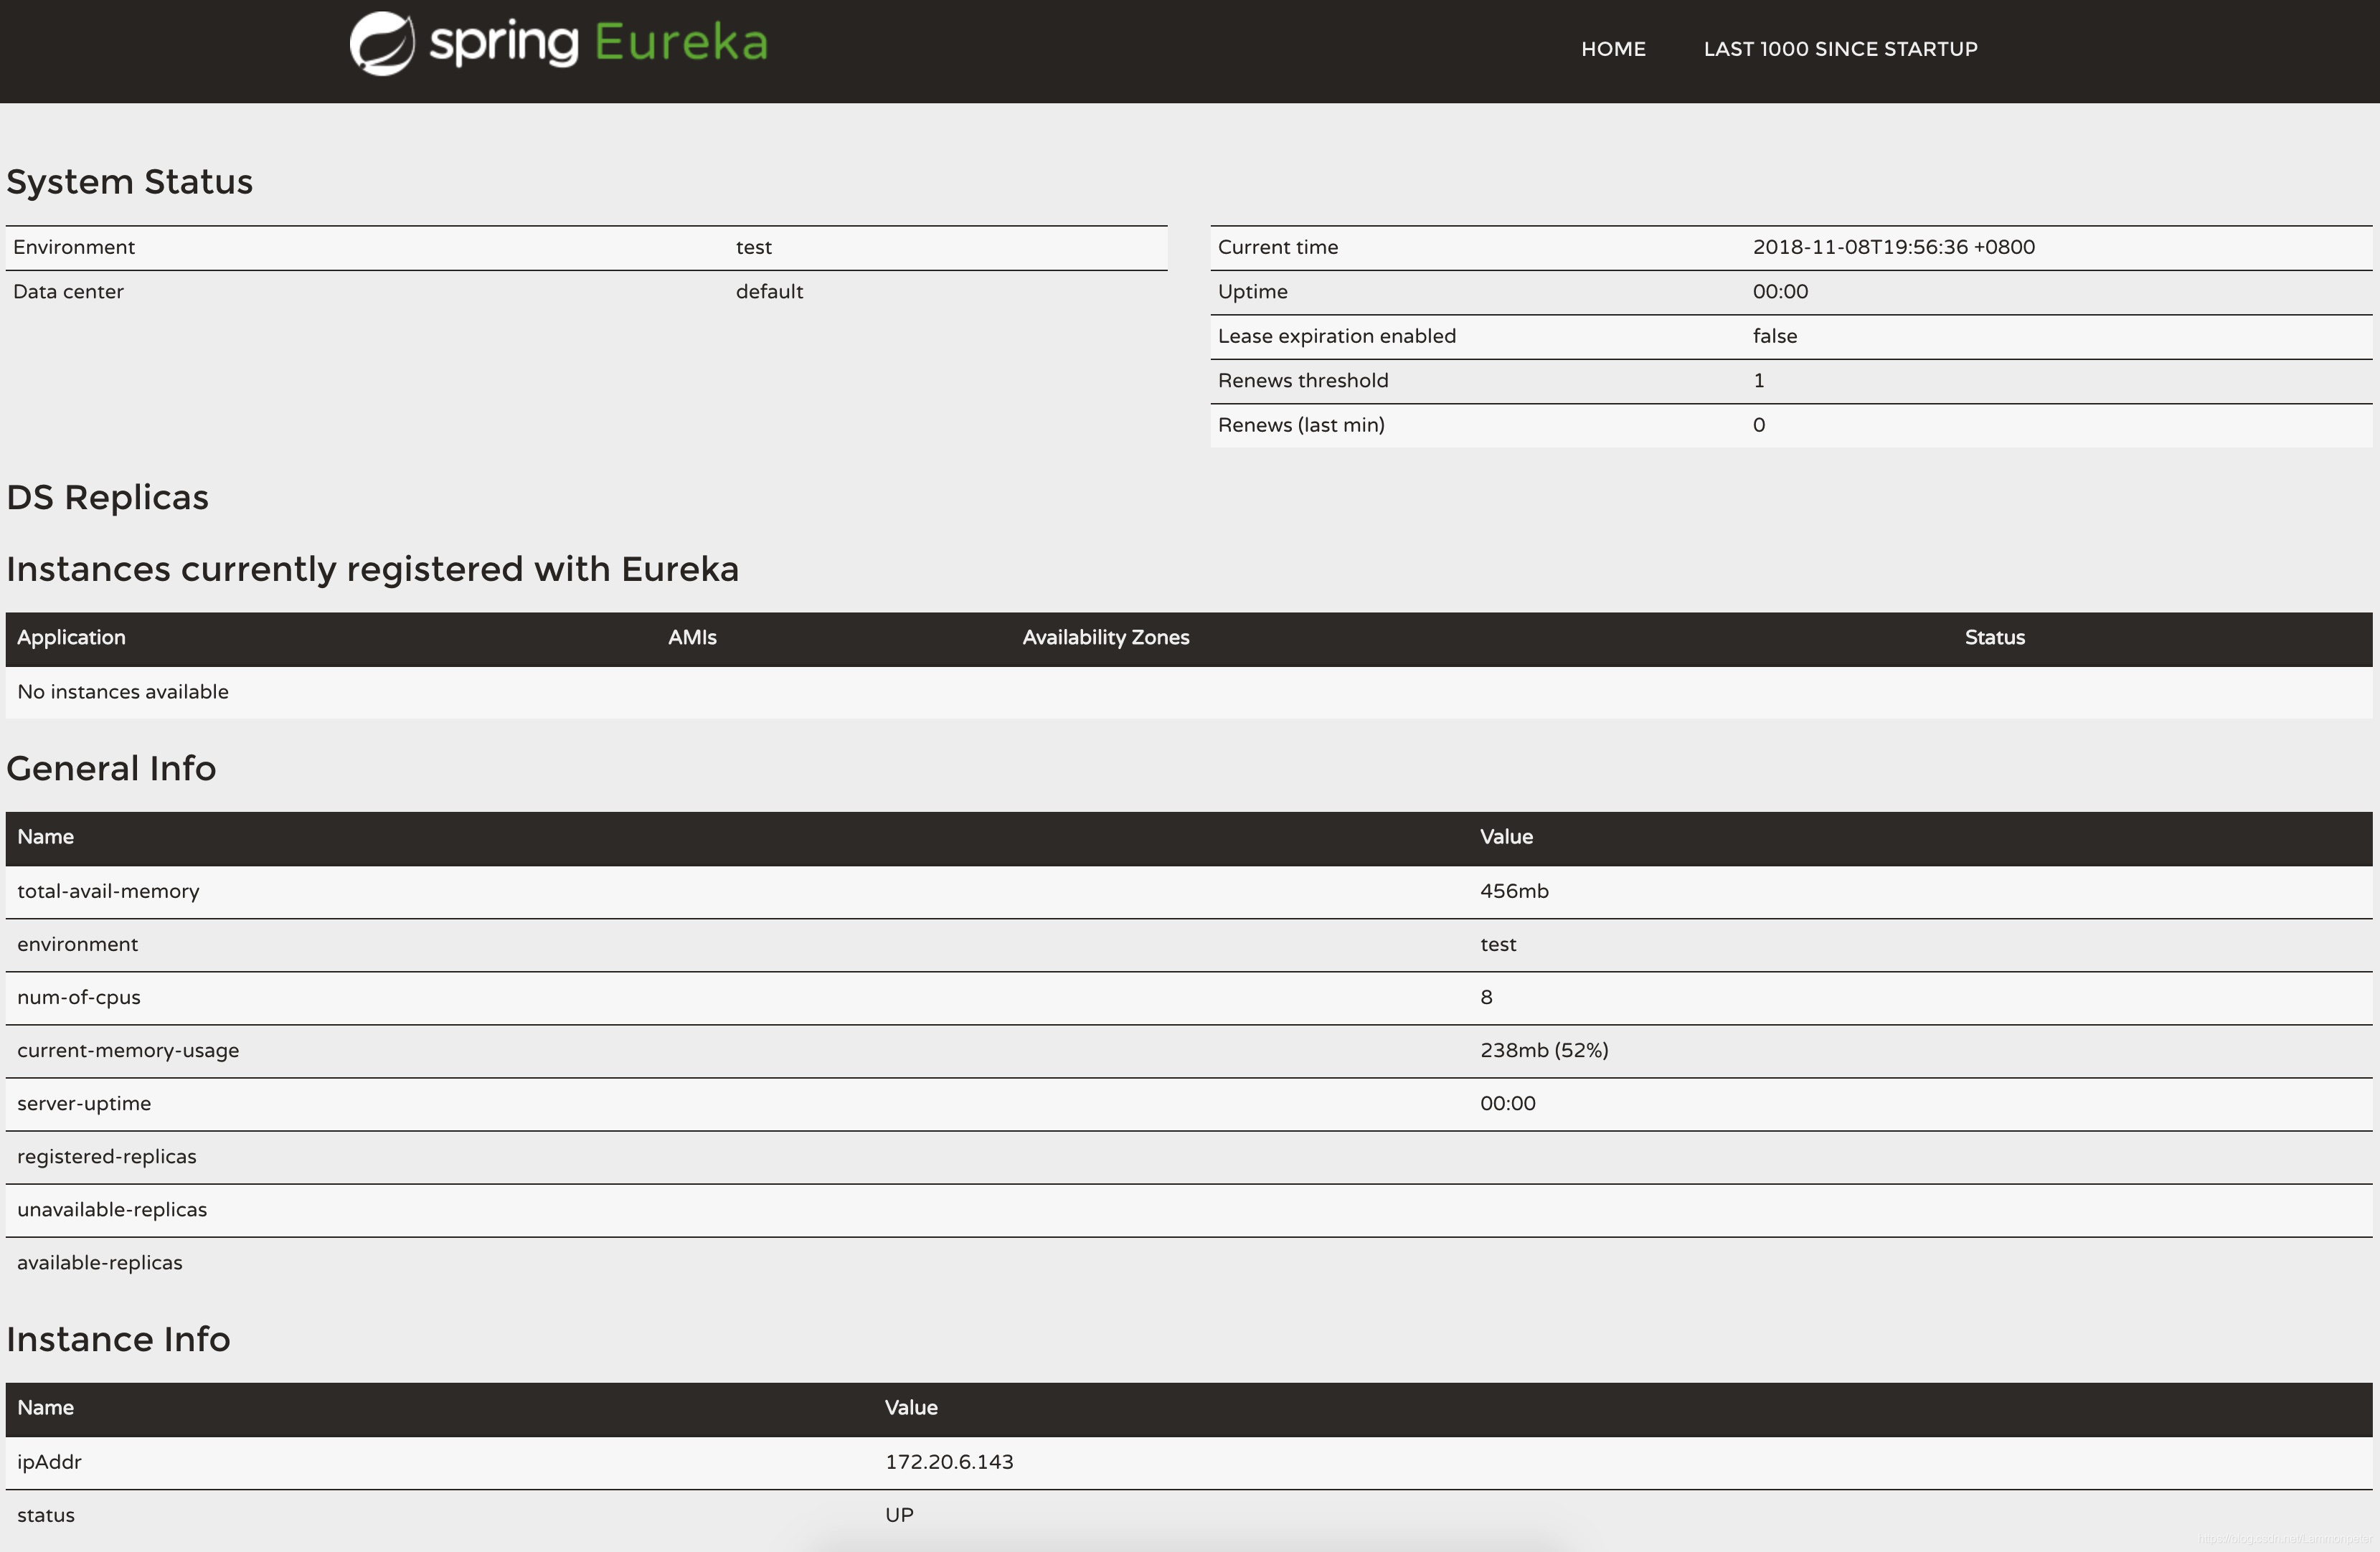Click the Availability Zones column header
This screenshot has height=1552, width=2380.
coord(1105,638)
